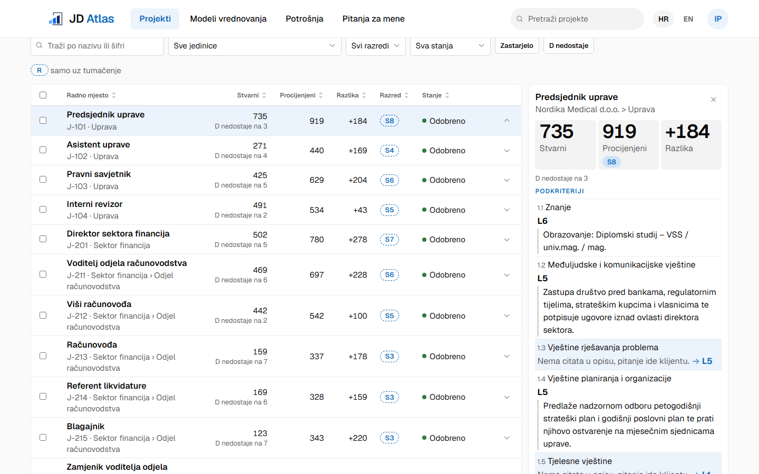Sort by Procijenjeni column

(301, 95)
